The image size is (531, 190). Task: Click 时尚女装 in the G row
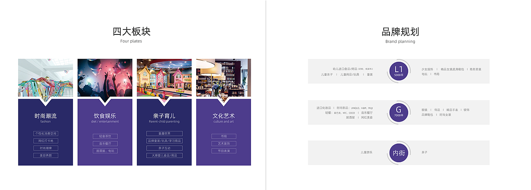coord(445,114)
